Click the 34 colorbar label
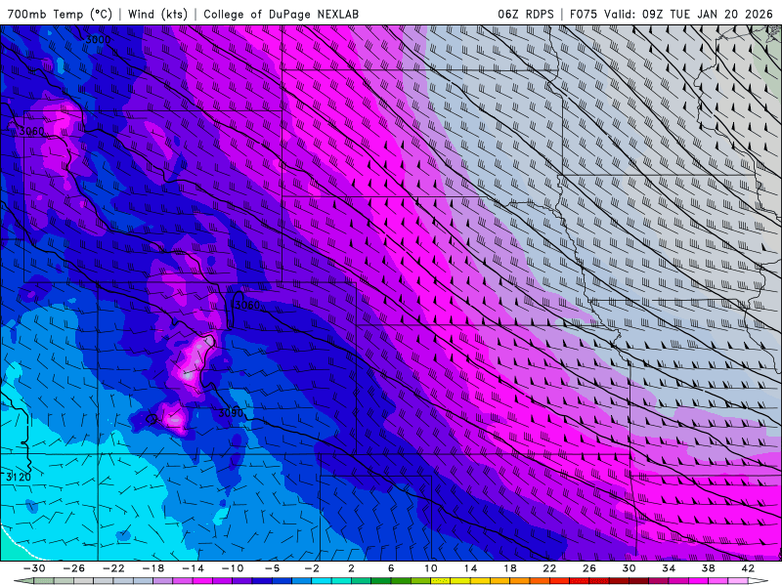 click(669, 568)
